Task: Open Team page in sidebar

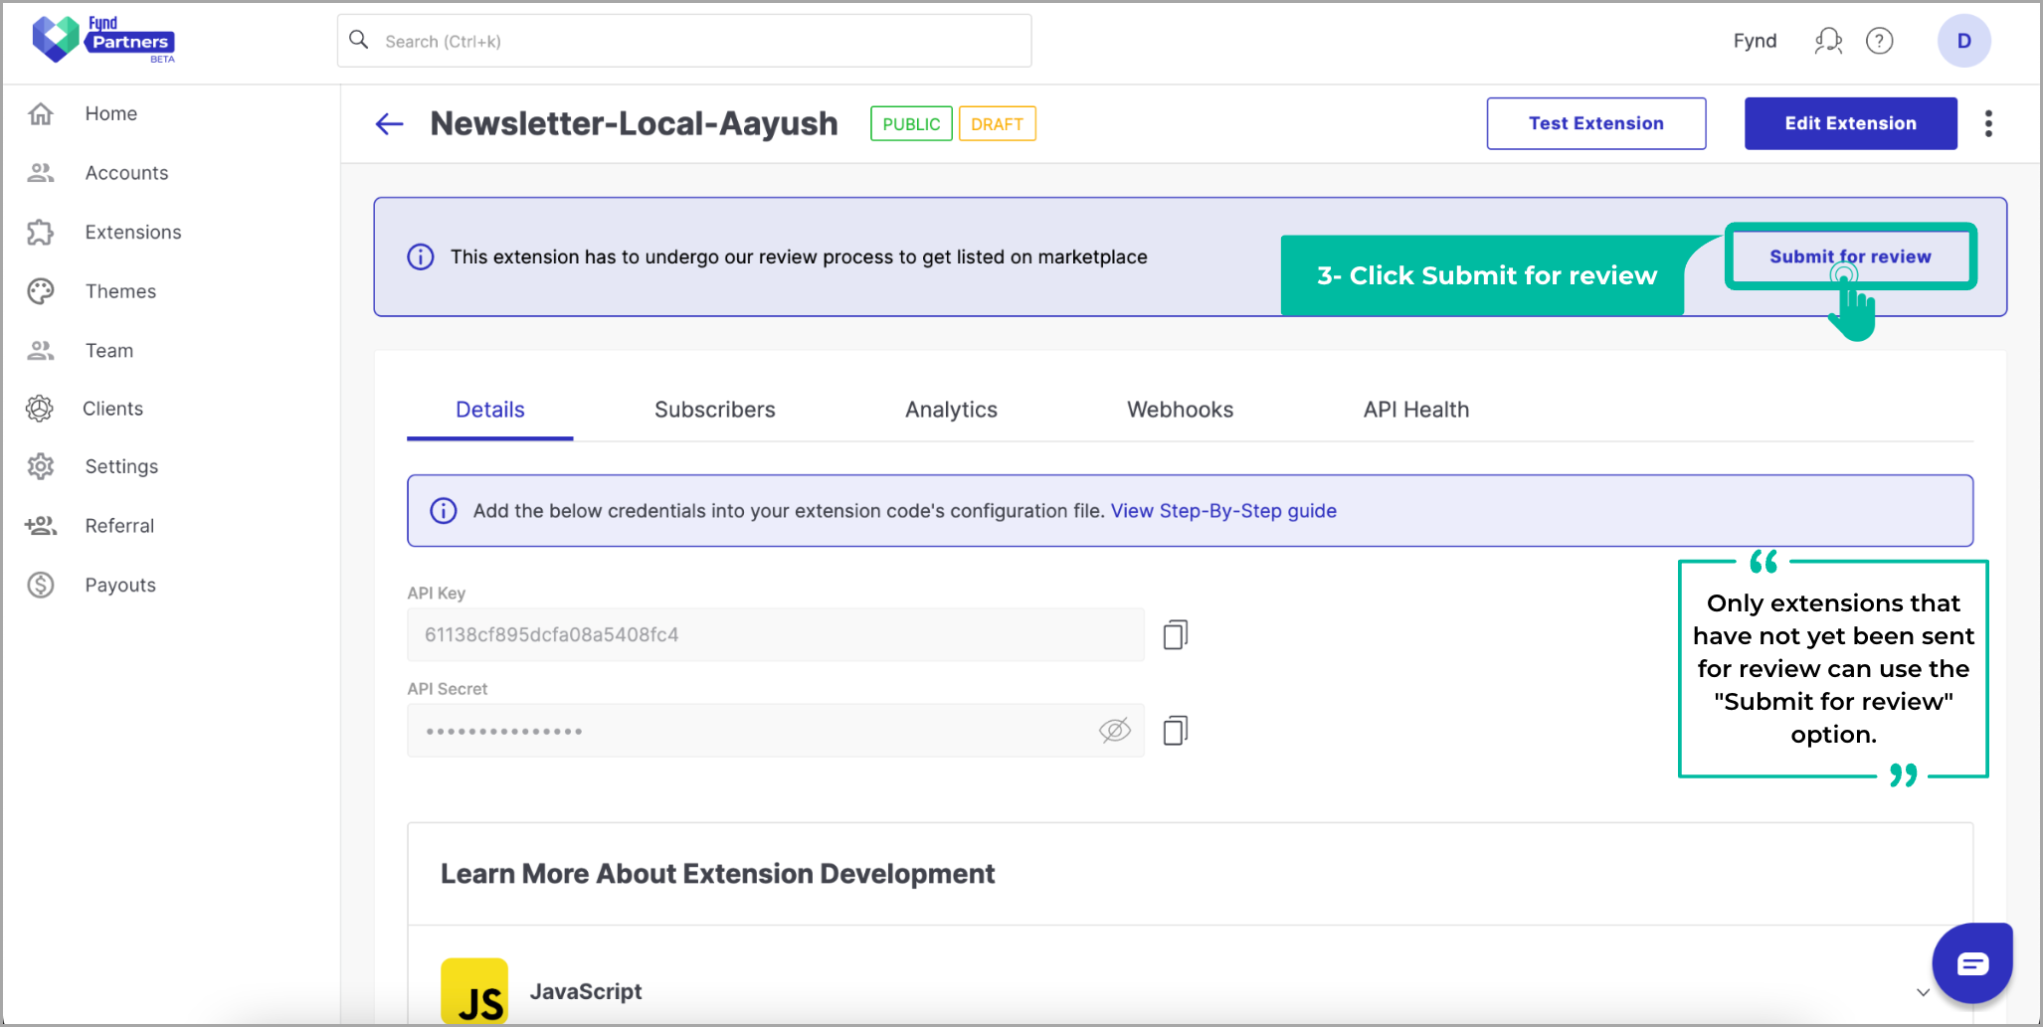Action: pyautogui.click(x=109, y=350)
